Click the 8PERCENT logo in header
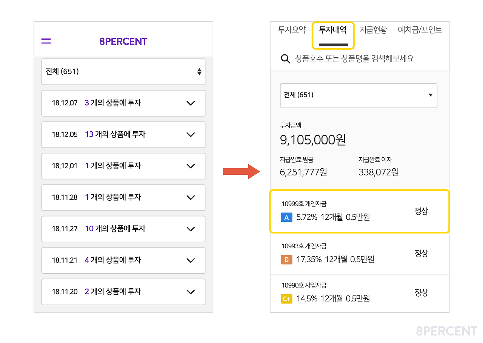Viewport: 483px width, 343px height. click(x=123, y=42)
